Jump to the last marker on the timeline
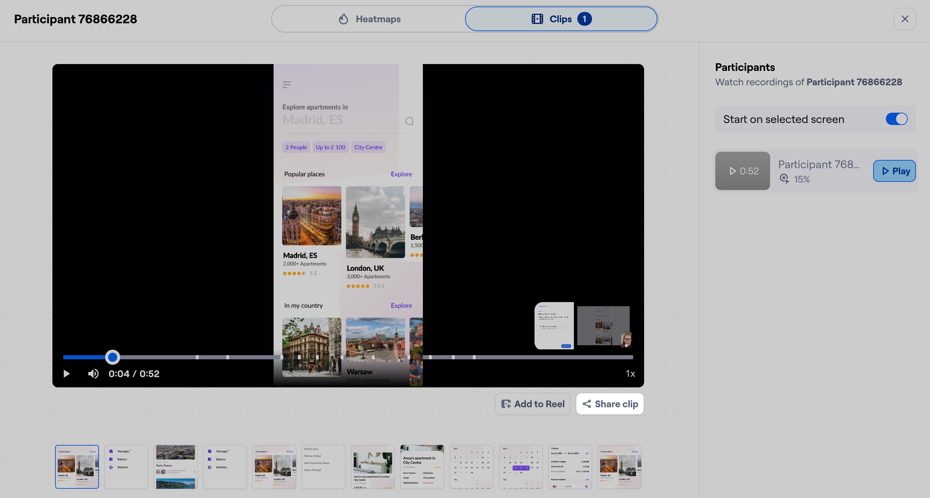Viewport: 930px width, 498px height. pos(474,357)
